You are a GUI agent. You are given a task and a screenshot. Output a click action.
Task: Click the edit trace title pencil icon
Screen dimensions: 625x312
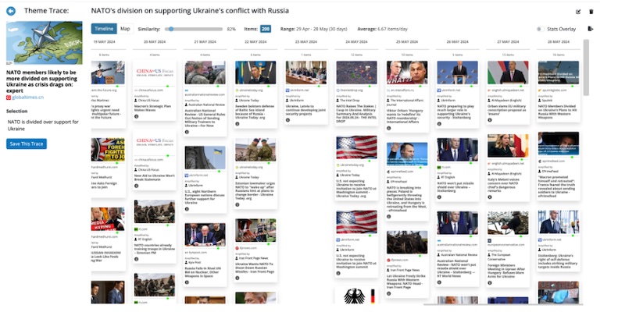pyautogui.click(x=578, y=12)
